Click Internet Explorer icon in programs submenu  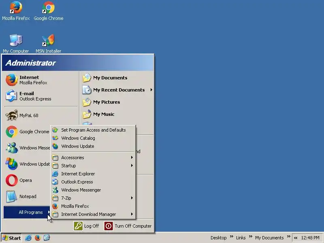(x=55, y=174)
